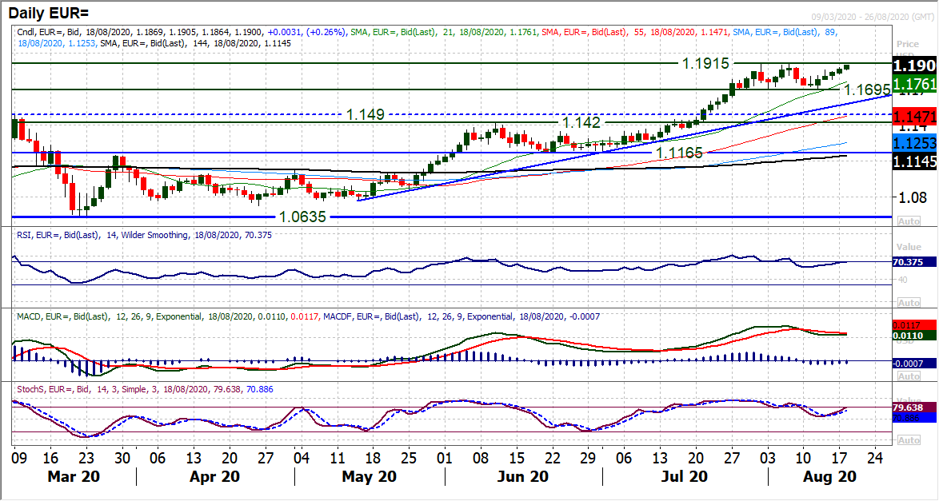Click the green 1.1761 SMA price tag
Image resolution: width=939 pixels, height=501 pixels.
[x=915, y=83]
